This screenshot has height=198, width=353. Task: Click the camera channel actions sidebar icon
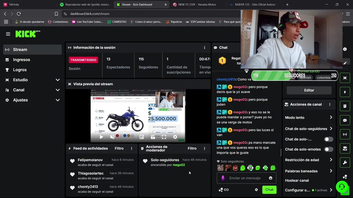click(345, 148)
